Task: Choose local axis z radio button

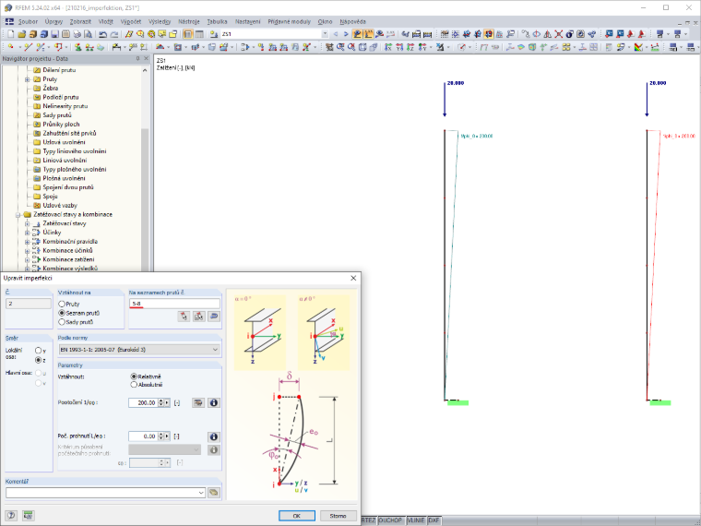Action: (x=39, y=360)
